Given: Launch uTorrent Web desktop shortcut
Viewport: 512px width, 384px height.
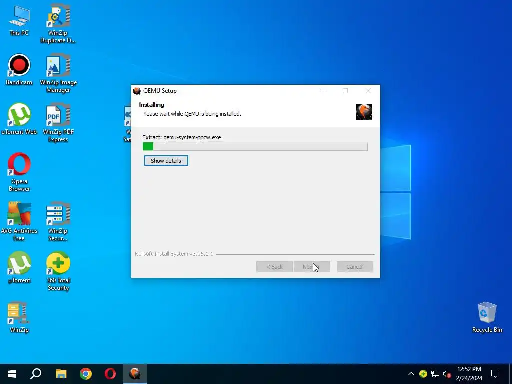Looking at the screenshot, I should 19,119.
